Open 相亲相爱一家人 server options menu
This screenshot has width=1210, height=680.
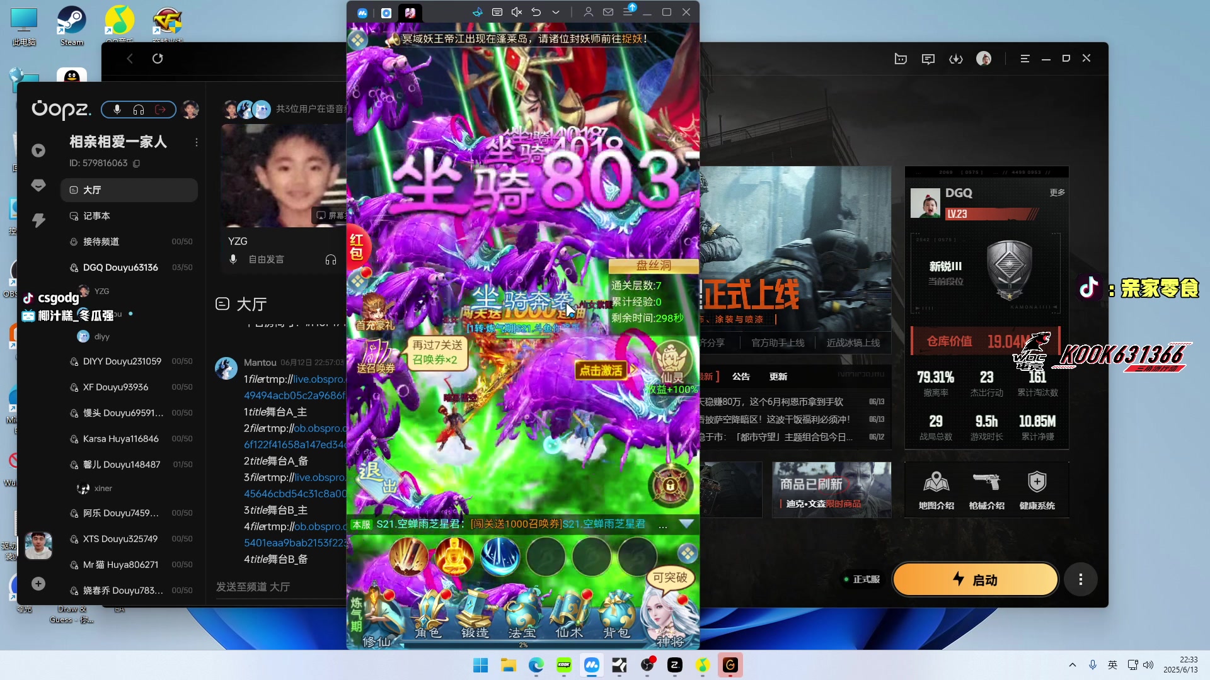click(x=197, y=142)
